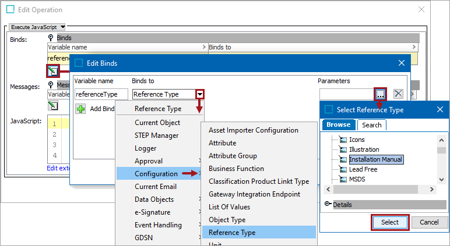Click the Reference Type menu header item
Screen dimensions: 450x246
(x=158, y=109)
